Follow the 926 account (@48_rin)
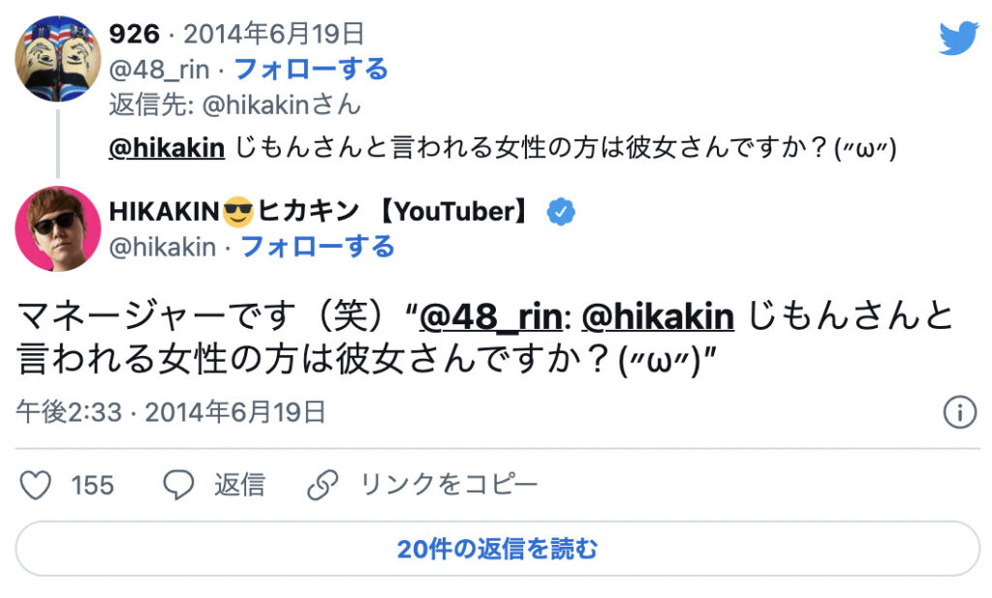992x598 pixels. point(311,70)
